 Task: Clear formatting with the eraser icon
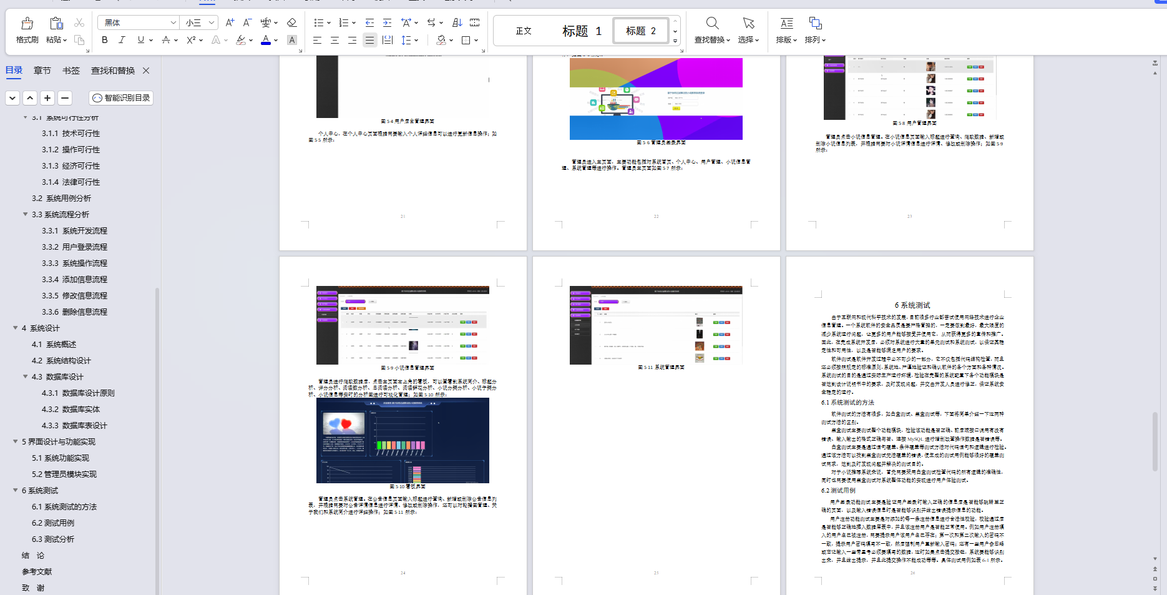click(x=292, y=22)
